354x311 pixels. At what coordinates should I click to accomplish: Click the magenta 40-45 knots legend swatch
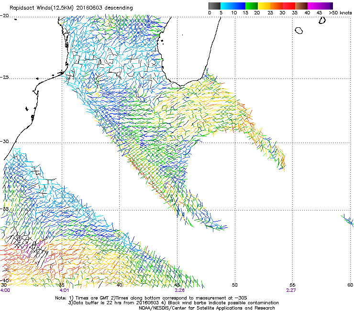pyautogui.click(x=314, y=6)
